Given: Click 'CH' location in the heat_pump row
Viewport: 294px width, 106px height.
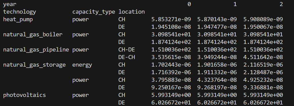Looking at the screenshot, I should tap(122, 19).
